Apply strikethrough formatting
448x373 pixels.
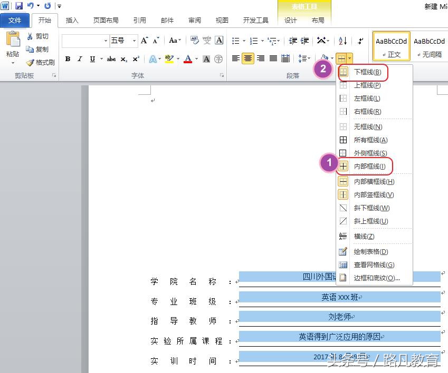click(111, 59)
